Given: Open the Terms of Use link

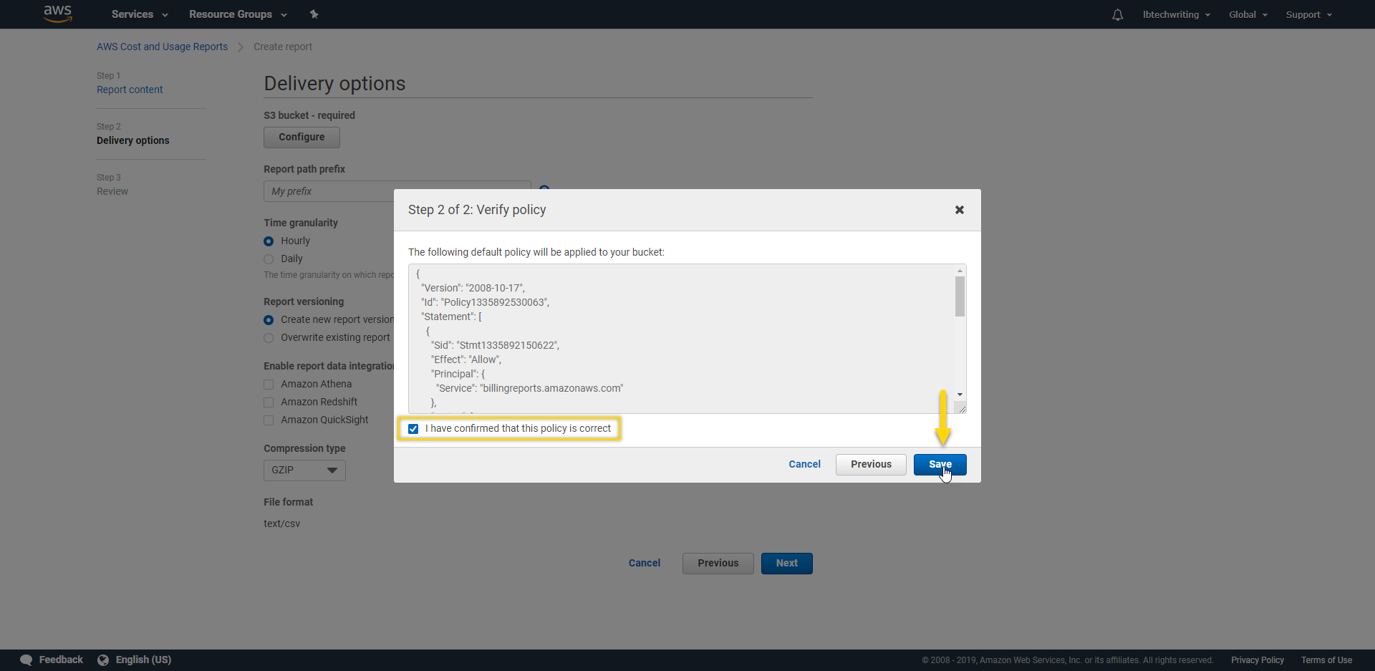Looking at the screenshot, I should [1326, 660].
